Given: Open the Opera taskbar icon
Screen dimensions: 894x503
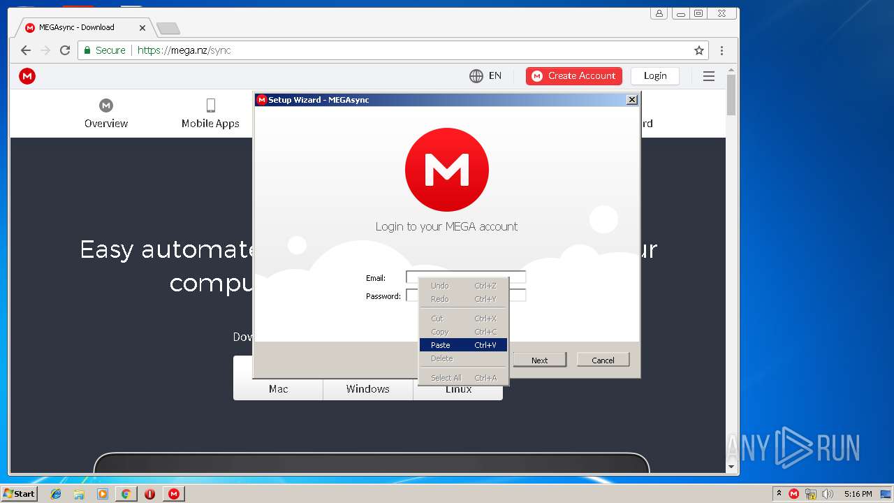Looking at the screenshot, I should pyautogui.click(x=149, y=494).
